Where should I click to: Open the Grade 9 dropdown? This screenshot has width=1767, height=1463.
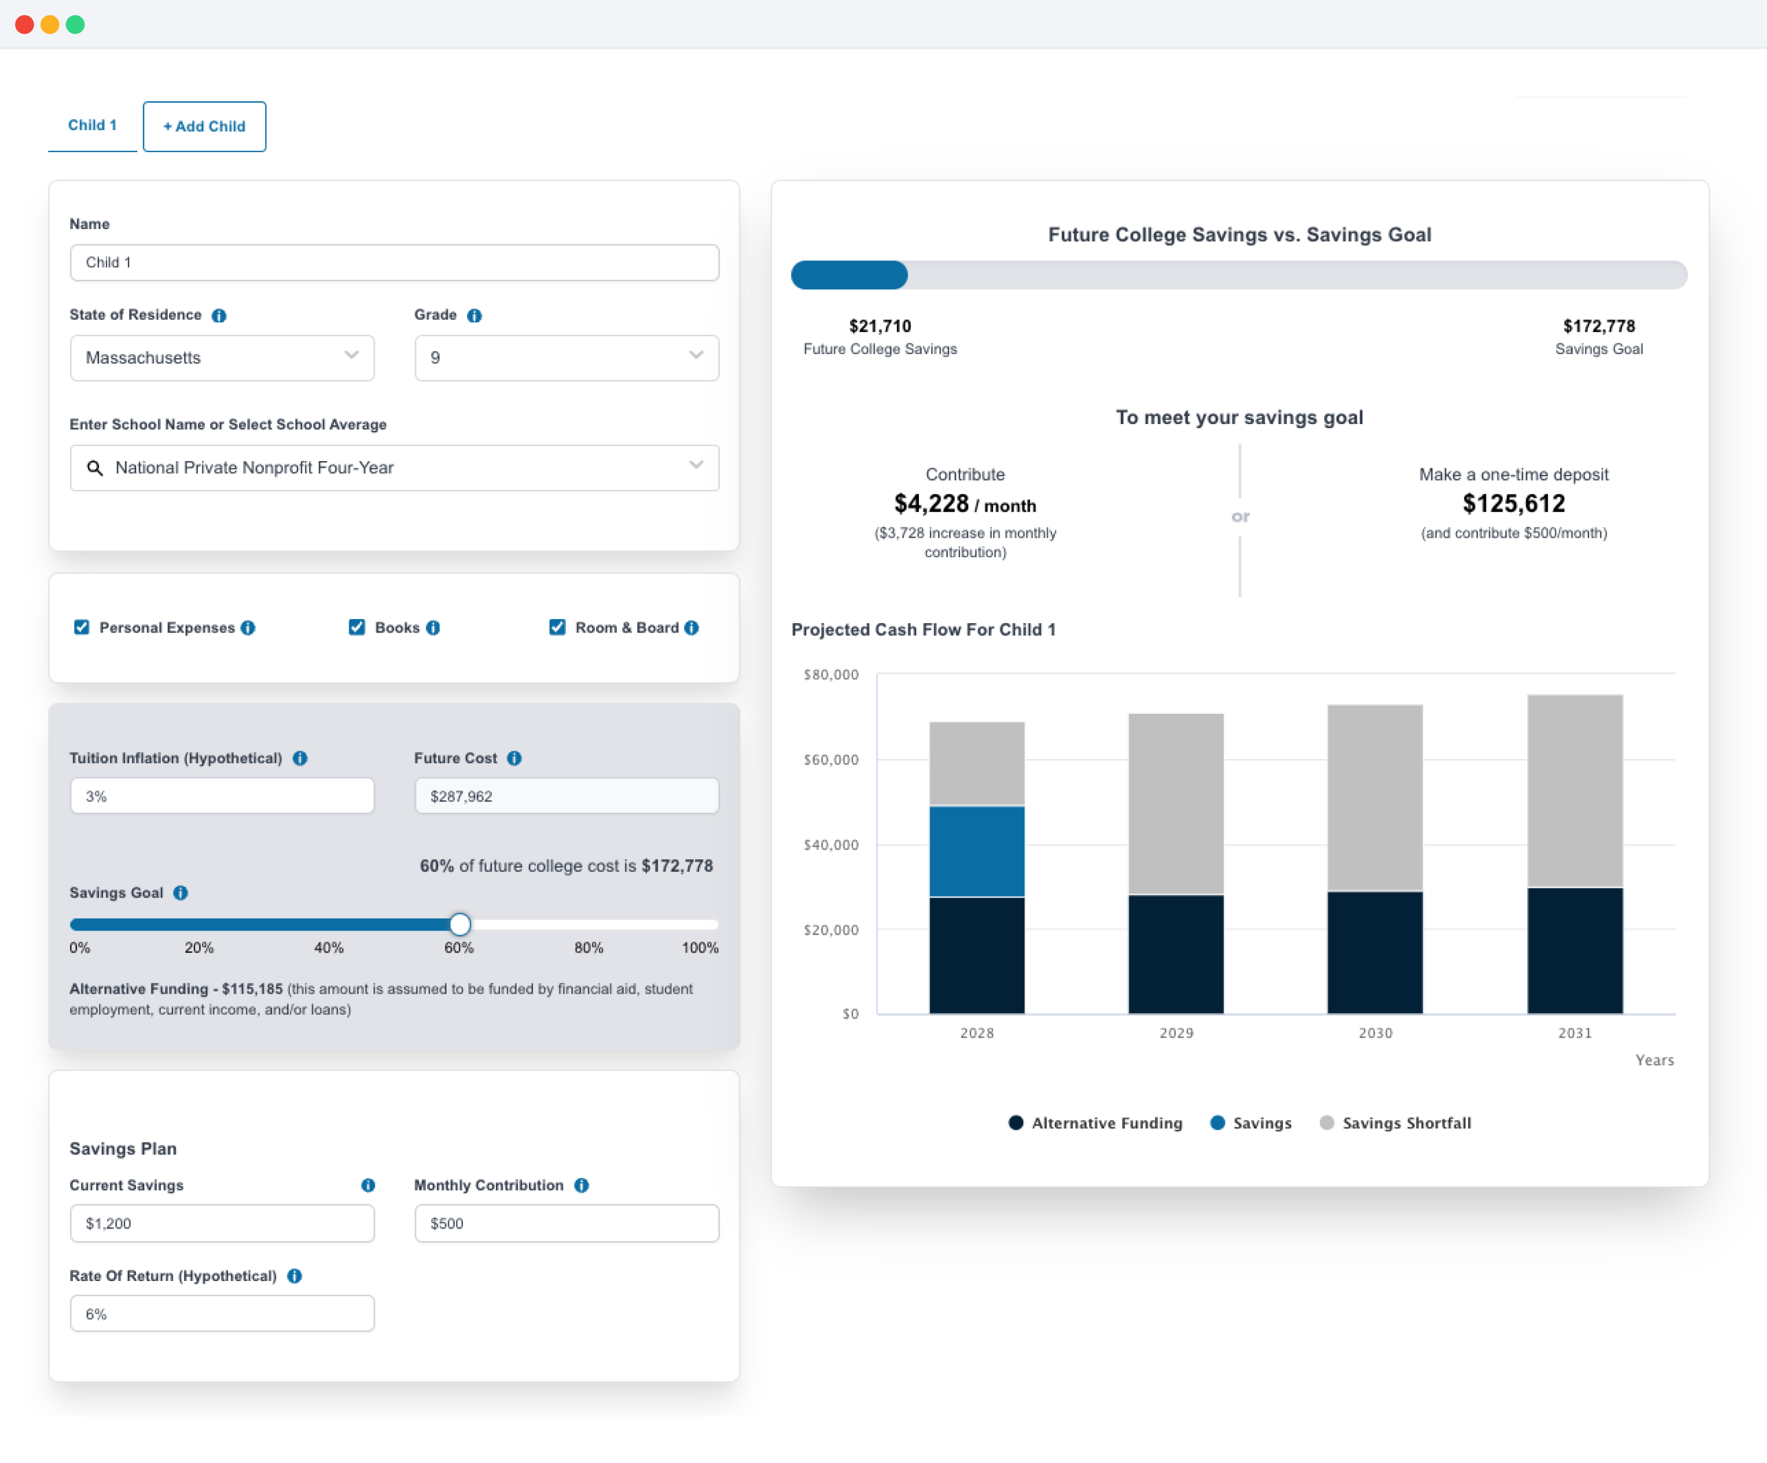pos(567,359)
